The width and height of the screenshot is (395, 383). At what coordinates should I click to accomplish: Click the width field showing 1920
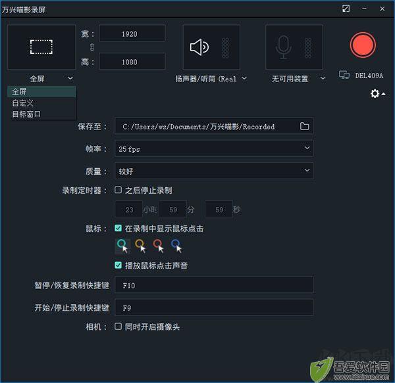(132, 34)
